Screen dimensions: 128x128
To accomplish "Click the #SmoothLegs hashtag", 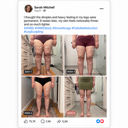I will pos(62,28).
